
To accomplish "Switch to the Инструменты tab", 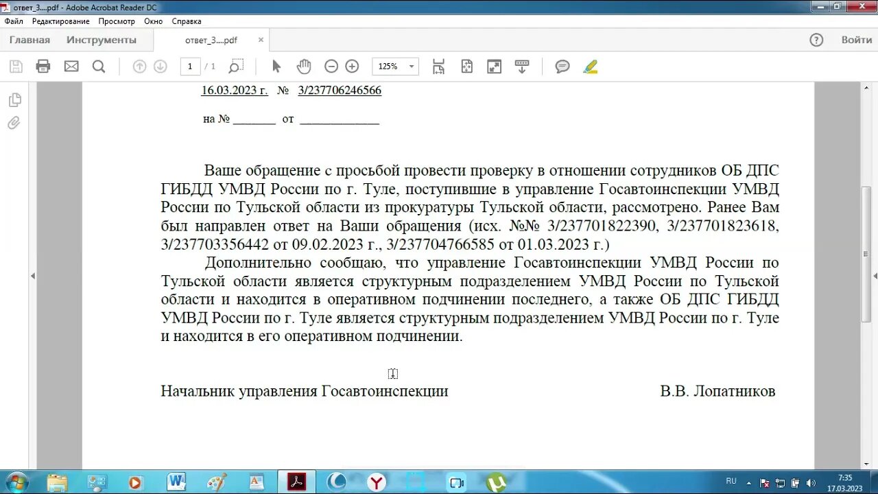I will [102, 40].
